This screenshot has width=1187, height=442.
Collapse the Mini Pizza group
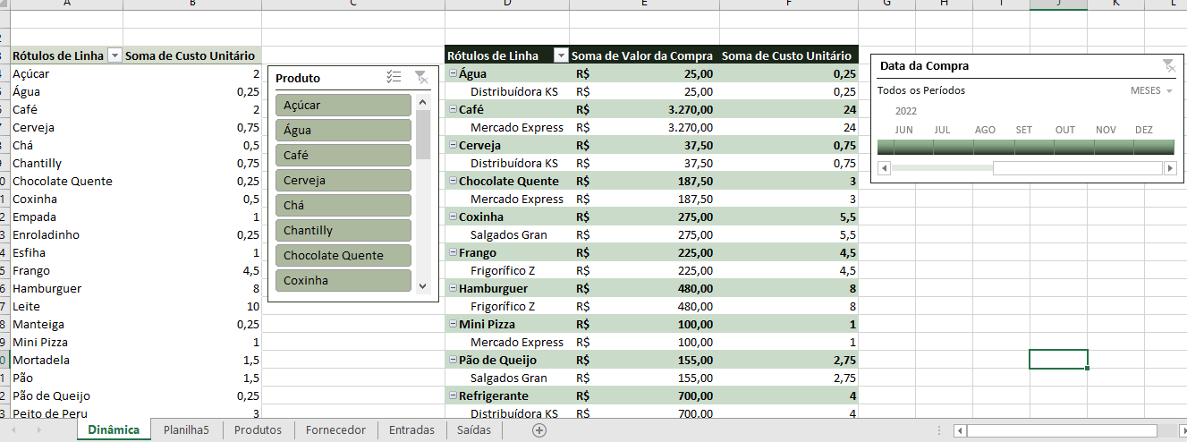click(453, 324)
